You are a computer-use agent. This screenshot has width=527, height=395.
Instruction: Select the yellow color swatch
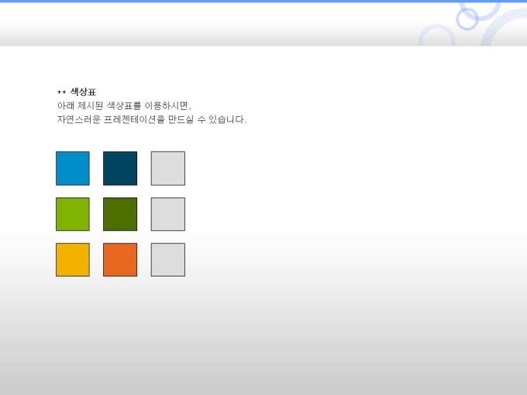[73, 259]
